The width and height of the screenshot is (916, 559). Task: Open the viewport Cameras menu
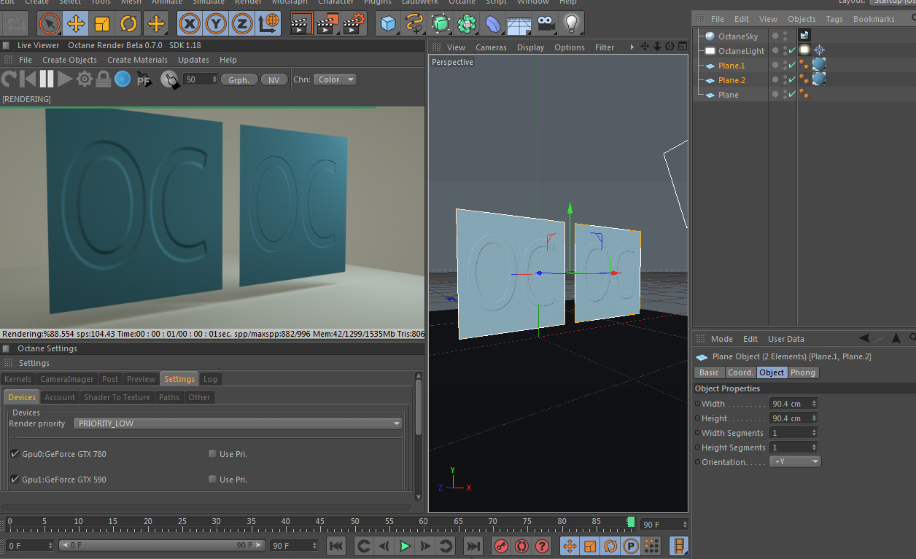(491, 47)
